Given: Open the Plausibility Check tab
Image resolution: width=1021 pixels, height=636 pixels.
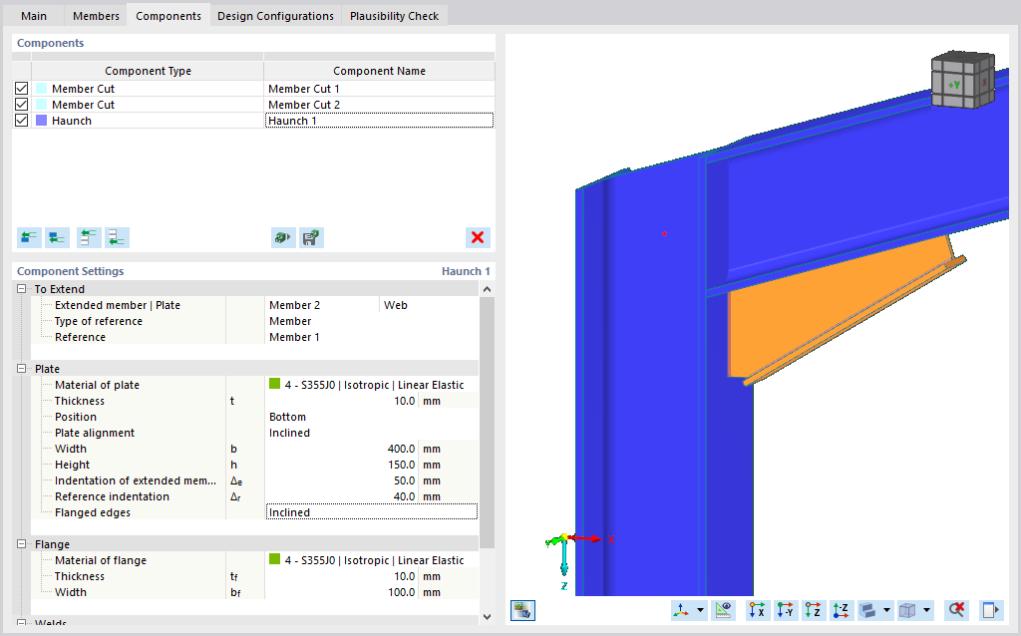Looking at the screenshot, I should click(x=395, y=15).
